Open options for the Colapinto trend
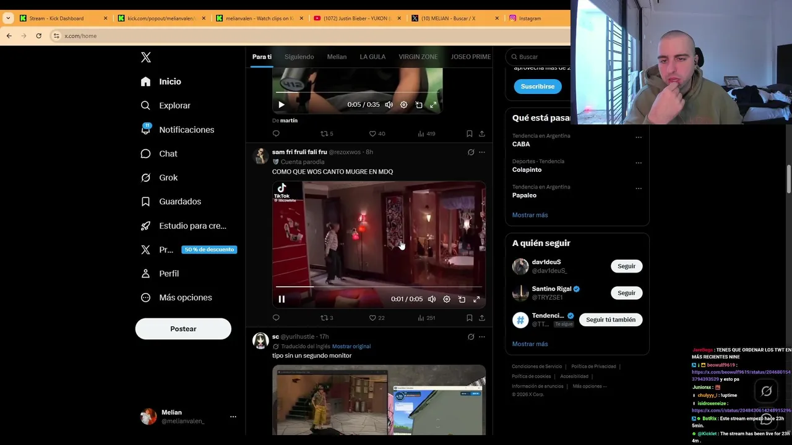Screen dimensions: 792x445 coord(639,163)
